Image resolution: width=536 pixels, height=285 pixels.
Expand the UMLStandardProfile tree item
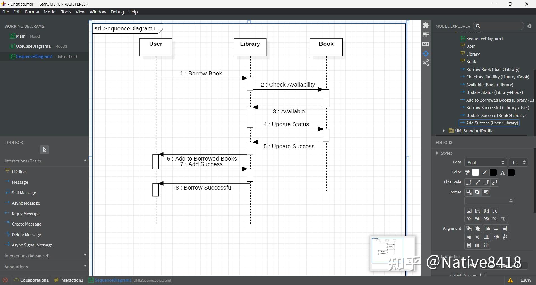pyautogui.click(x=444, y=131)
